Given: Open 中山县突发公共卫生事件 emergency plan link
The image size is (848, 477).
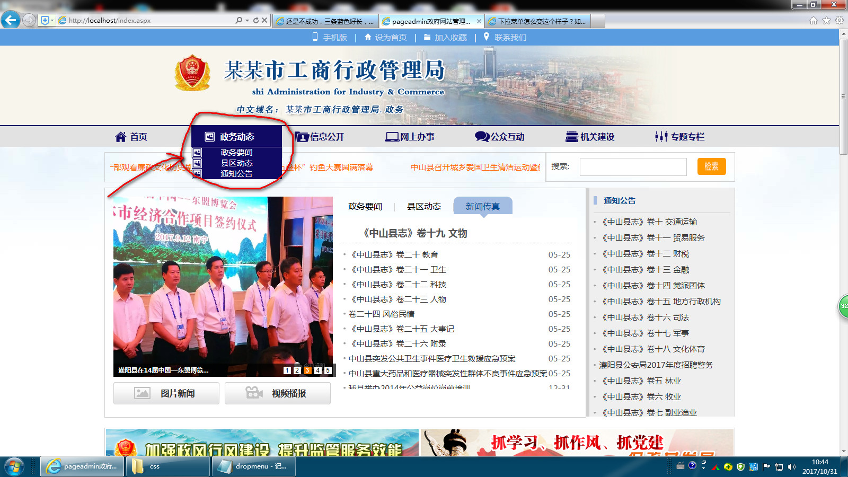Looking at the screenshot, I should click(432, 359).
